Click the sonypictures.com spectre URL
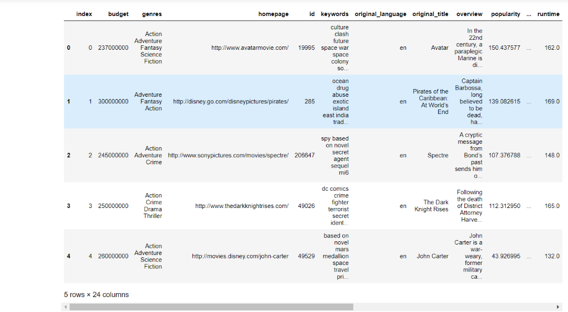The width and height of the screenshot is (568, 312). pos(228,155)
